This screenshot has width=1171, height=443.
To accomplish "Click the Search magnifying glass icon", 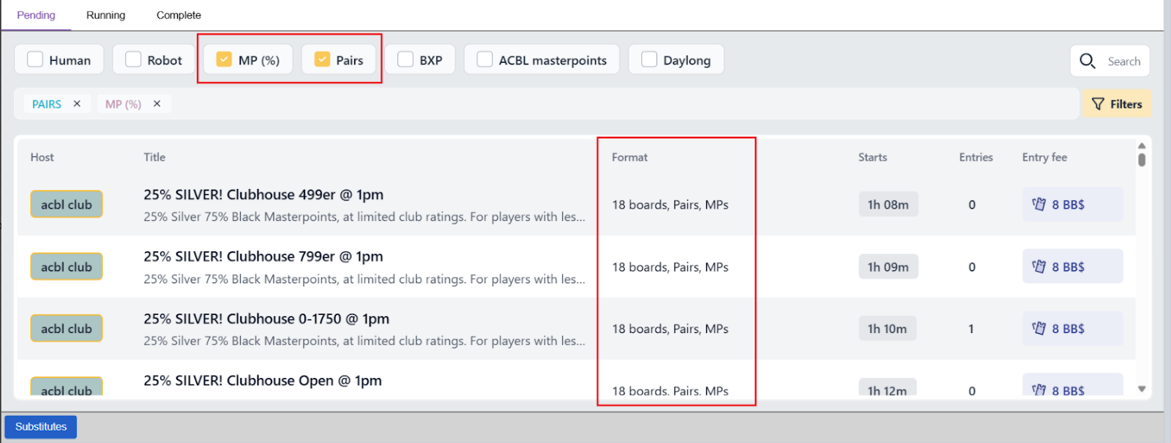I will [x=1088, y=62].
